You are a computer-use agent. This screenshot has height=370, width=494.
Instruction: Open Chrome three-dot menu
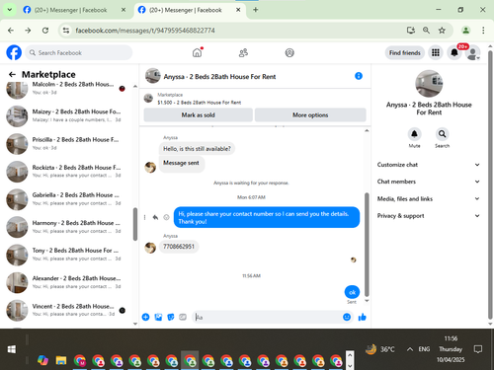[x=483, y=31]
